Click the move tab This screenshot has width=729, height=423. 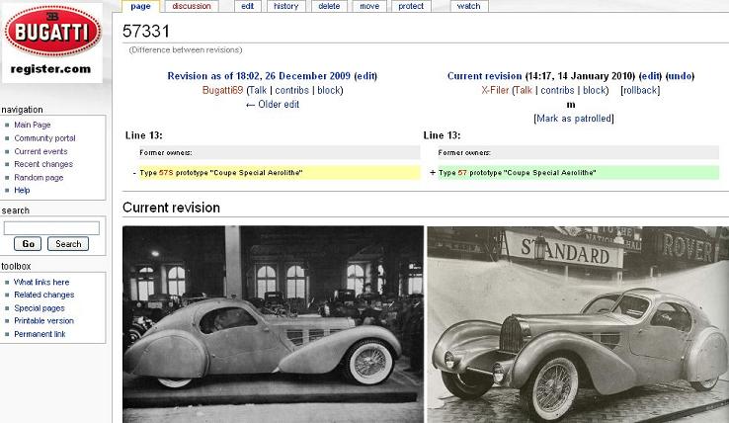[369, 6]
